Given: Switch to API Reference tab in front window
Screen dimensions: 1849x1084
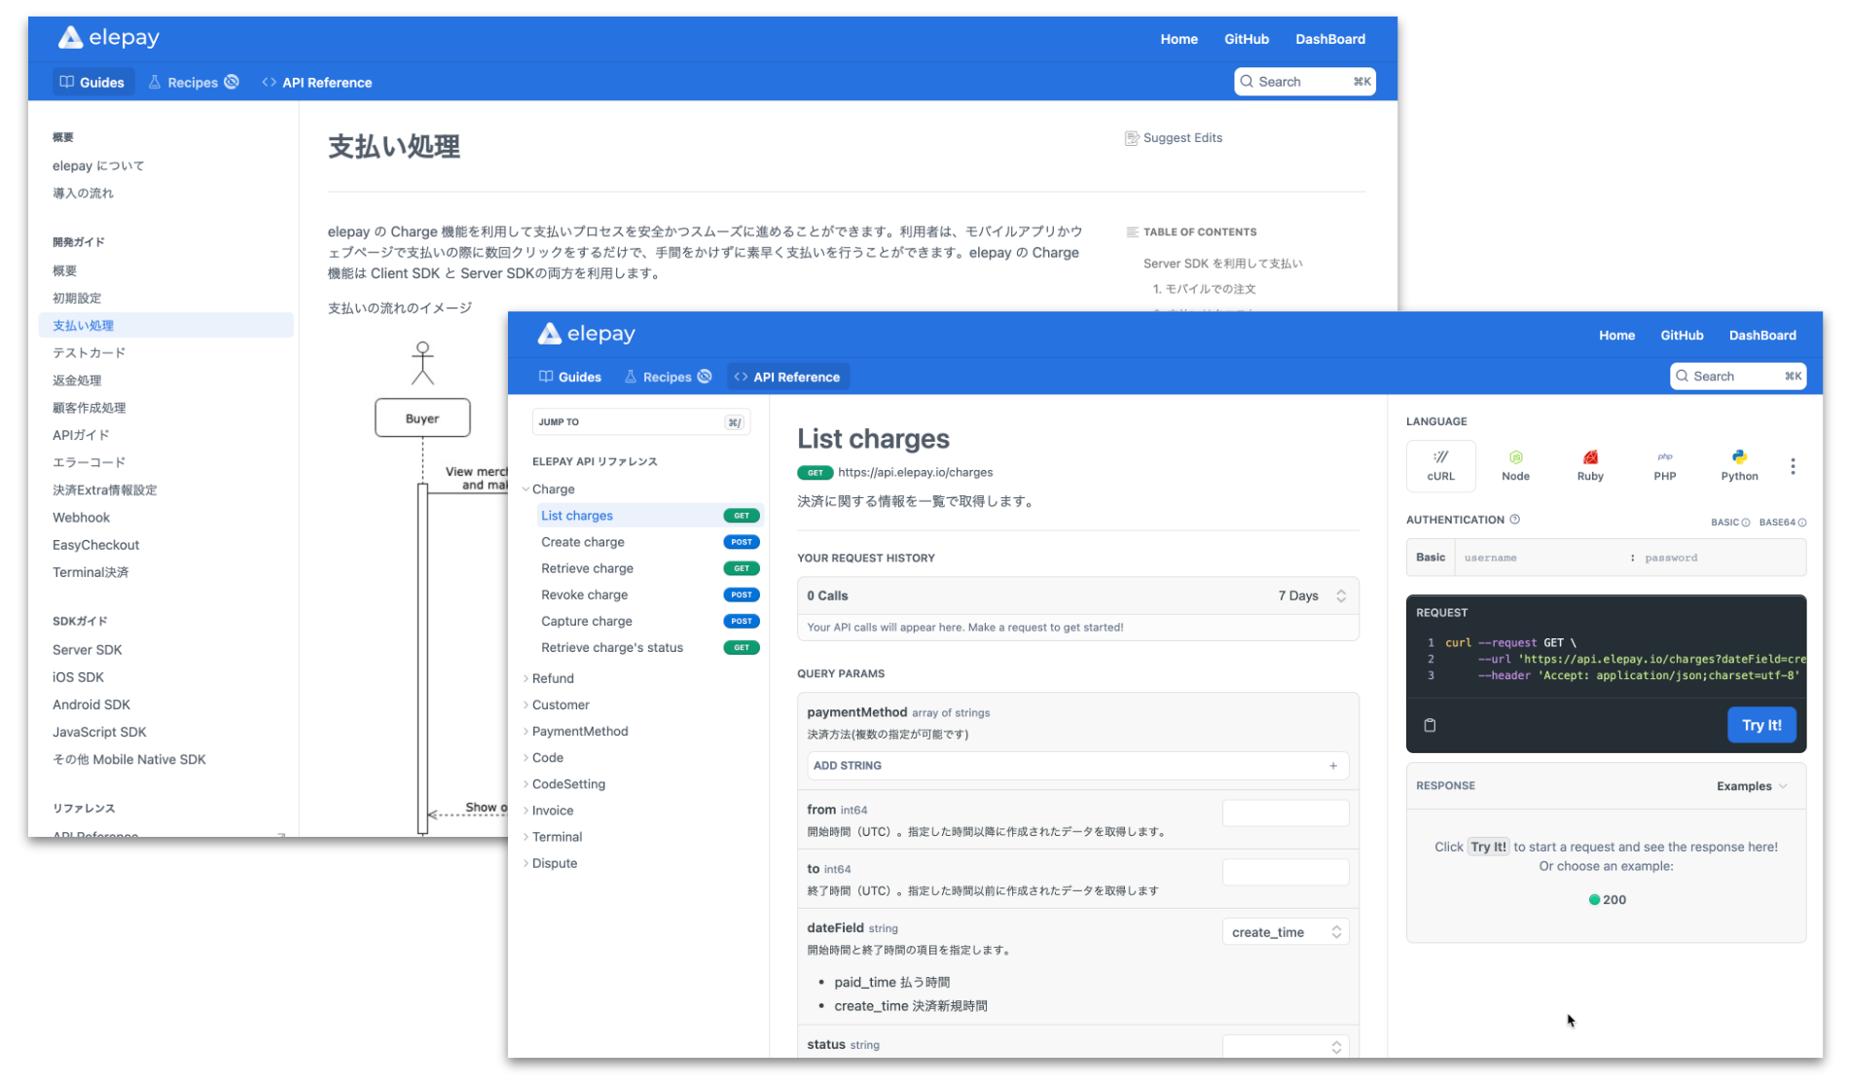Looking at the screenshot, I should [787, 377].
